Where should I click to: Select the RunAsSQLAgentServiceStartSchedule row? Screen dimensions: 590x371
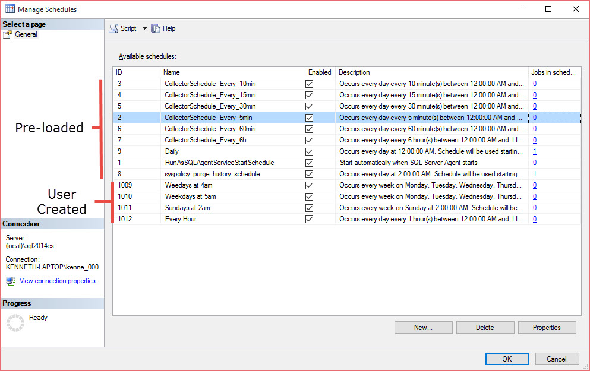(x=219, y=163)
